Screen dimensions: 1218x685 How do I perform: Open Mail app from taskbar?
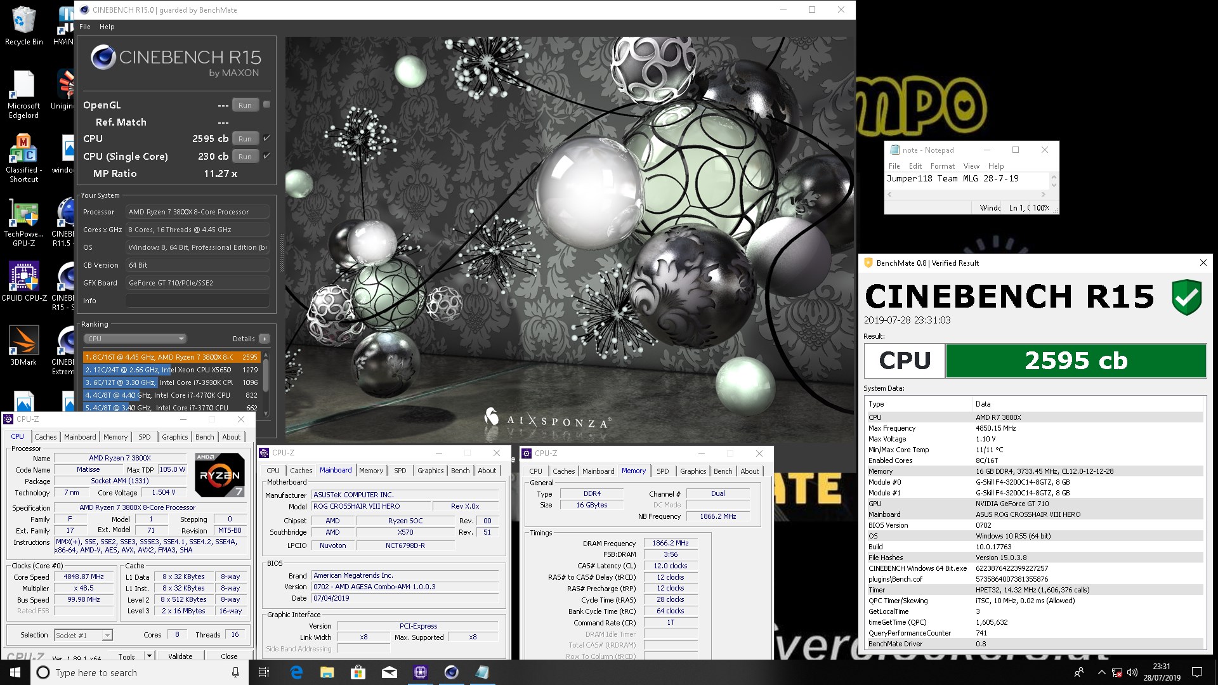[389, 672]
